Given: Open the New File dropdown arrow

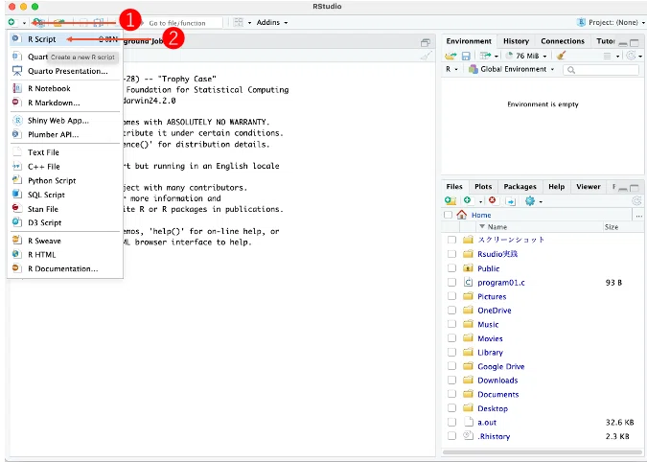Looking at the screenshot, I should click(24, 23).
